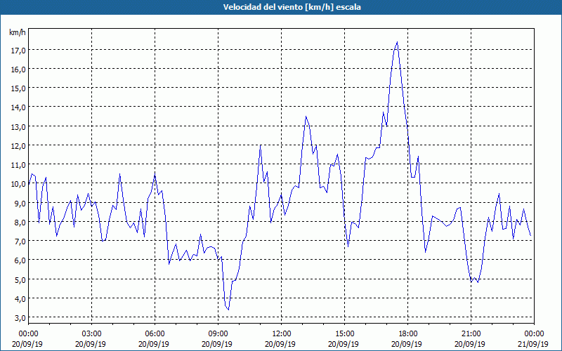Select the "16,0" y-axis label
Image resolution: width=562 pixels, height=351 pixels.
point(19,69)
